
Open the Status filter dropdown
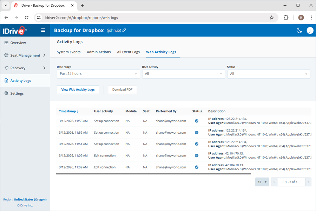[x=269, y=74]
